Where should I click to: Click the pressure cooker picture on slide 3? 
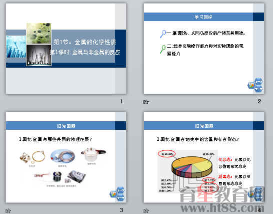click(x=92, y=155)
